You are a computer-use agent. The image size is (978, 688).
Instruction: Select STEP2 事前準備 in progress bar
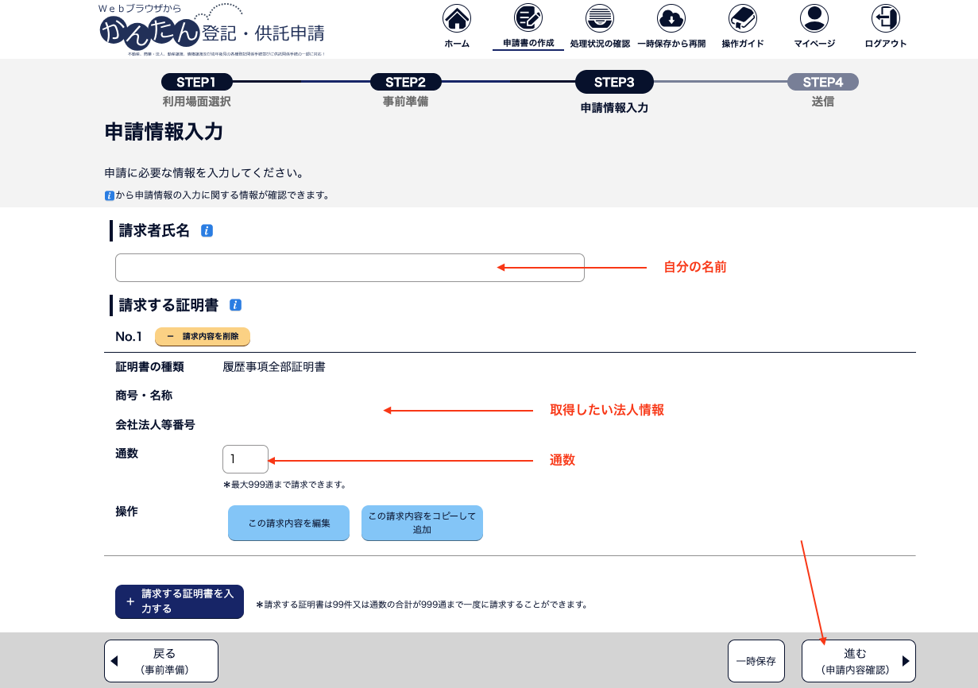[405, 83]
